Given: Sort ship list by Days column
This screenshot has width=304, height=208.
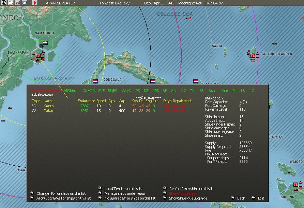Looking at the screenshot, I should 167,101.
